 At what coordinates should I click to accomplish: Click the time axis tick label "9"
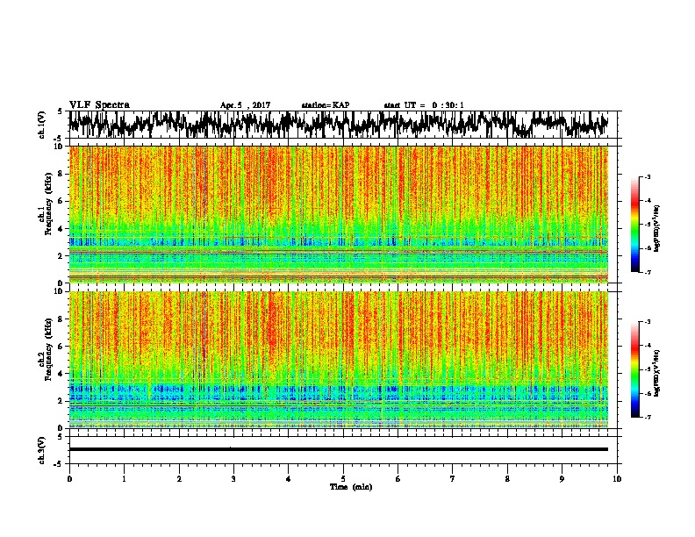coord(562,479)
